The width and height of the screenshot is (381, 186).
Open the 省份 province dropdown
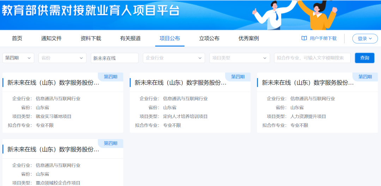tap(62, 58)
